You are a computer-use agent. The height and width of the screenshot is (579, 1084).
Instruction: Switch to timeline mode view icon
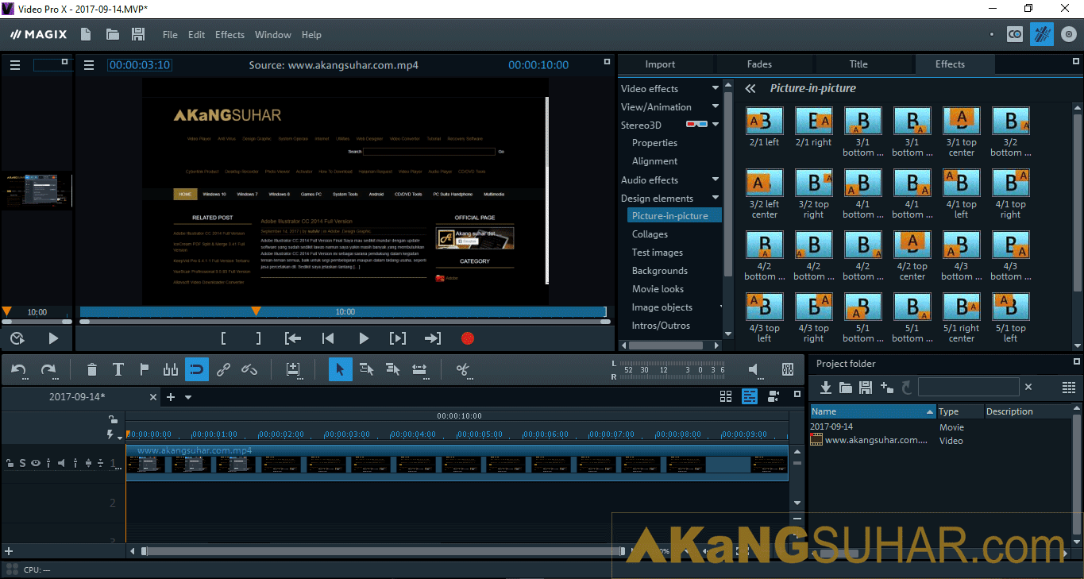click(x=750, y=396)
